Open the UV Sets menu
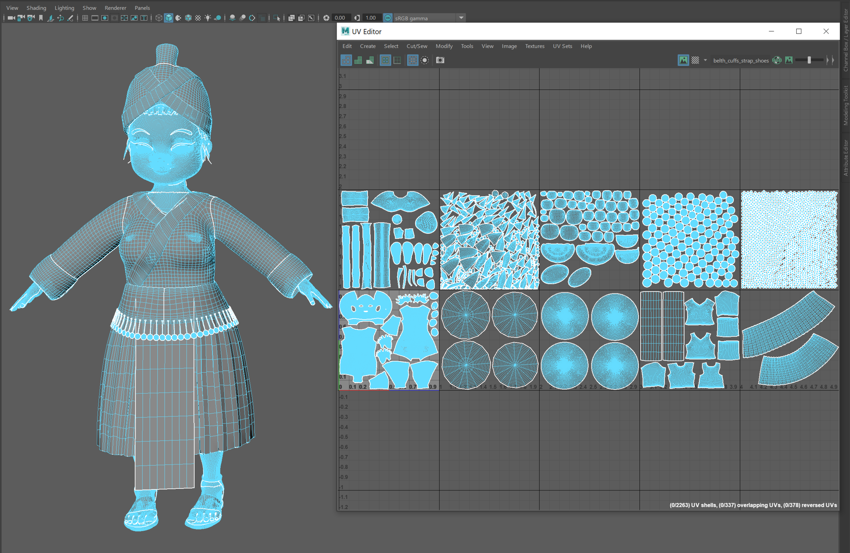The image size is (850, 553). (x=562, y=46)
